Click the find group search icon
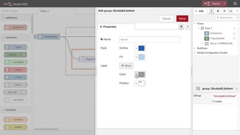Screen dimensions: 240x135 pos(237,88)
